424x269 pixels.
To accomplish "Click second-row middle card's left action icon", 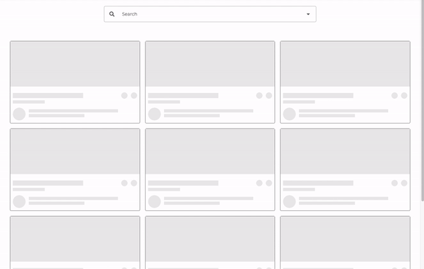I will 259,183.
